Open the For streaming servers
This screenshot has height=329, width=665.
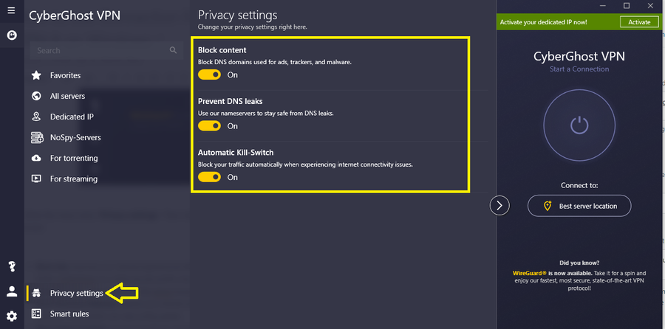point(73,179)
